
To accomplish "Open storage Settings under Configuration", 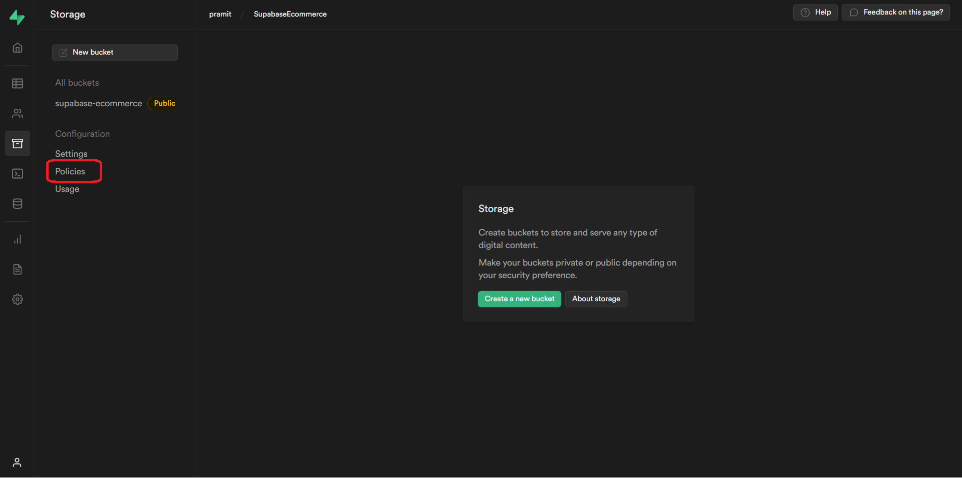I will tap(71, 154).
